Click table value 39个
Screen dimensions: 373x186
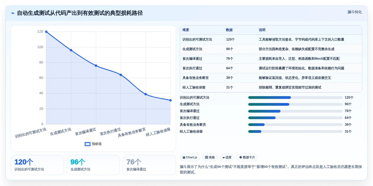pyautogui.click(x=230, y=78)
